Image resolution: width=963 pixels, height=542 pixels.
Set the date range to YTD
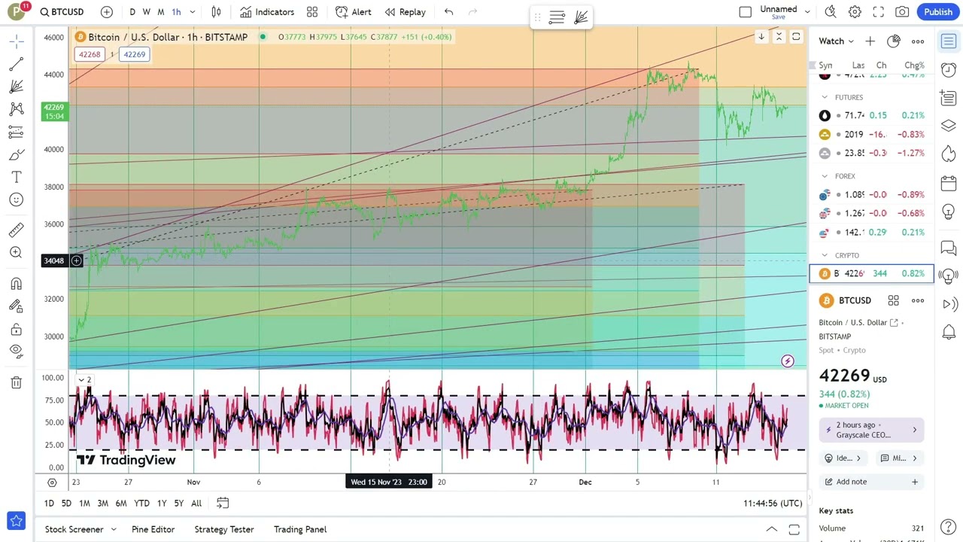[x=141, y=503]
